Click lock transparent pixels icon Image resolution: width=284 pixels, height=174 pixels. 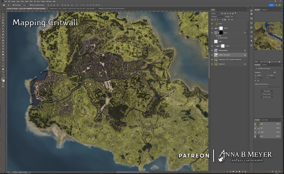(215, 19)
